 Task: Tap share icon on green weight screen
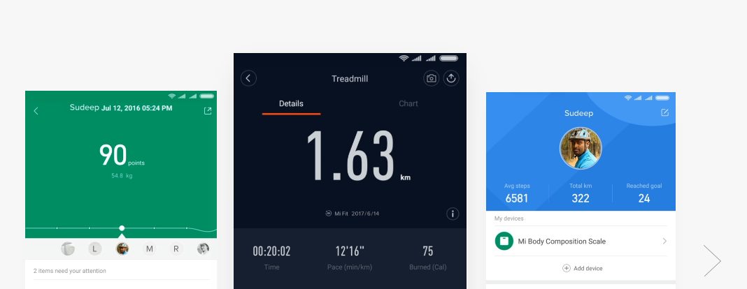(207, 111)
